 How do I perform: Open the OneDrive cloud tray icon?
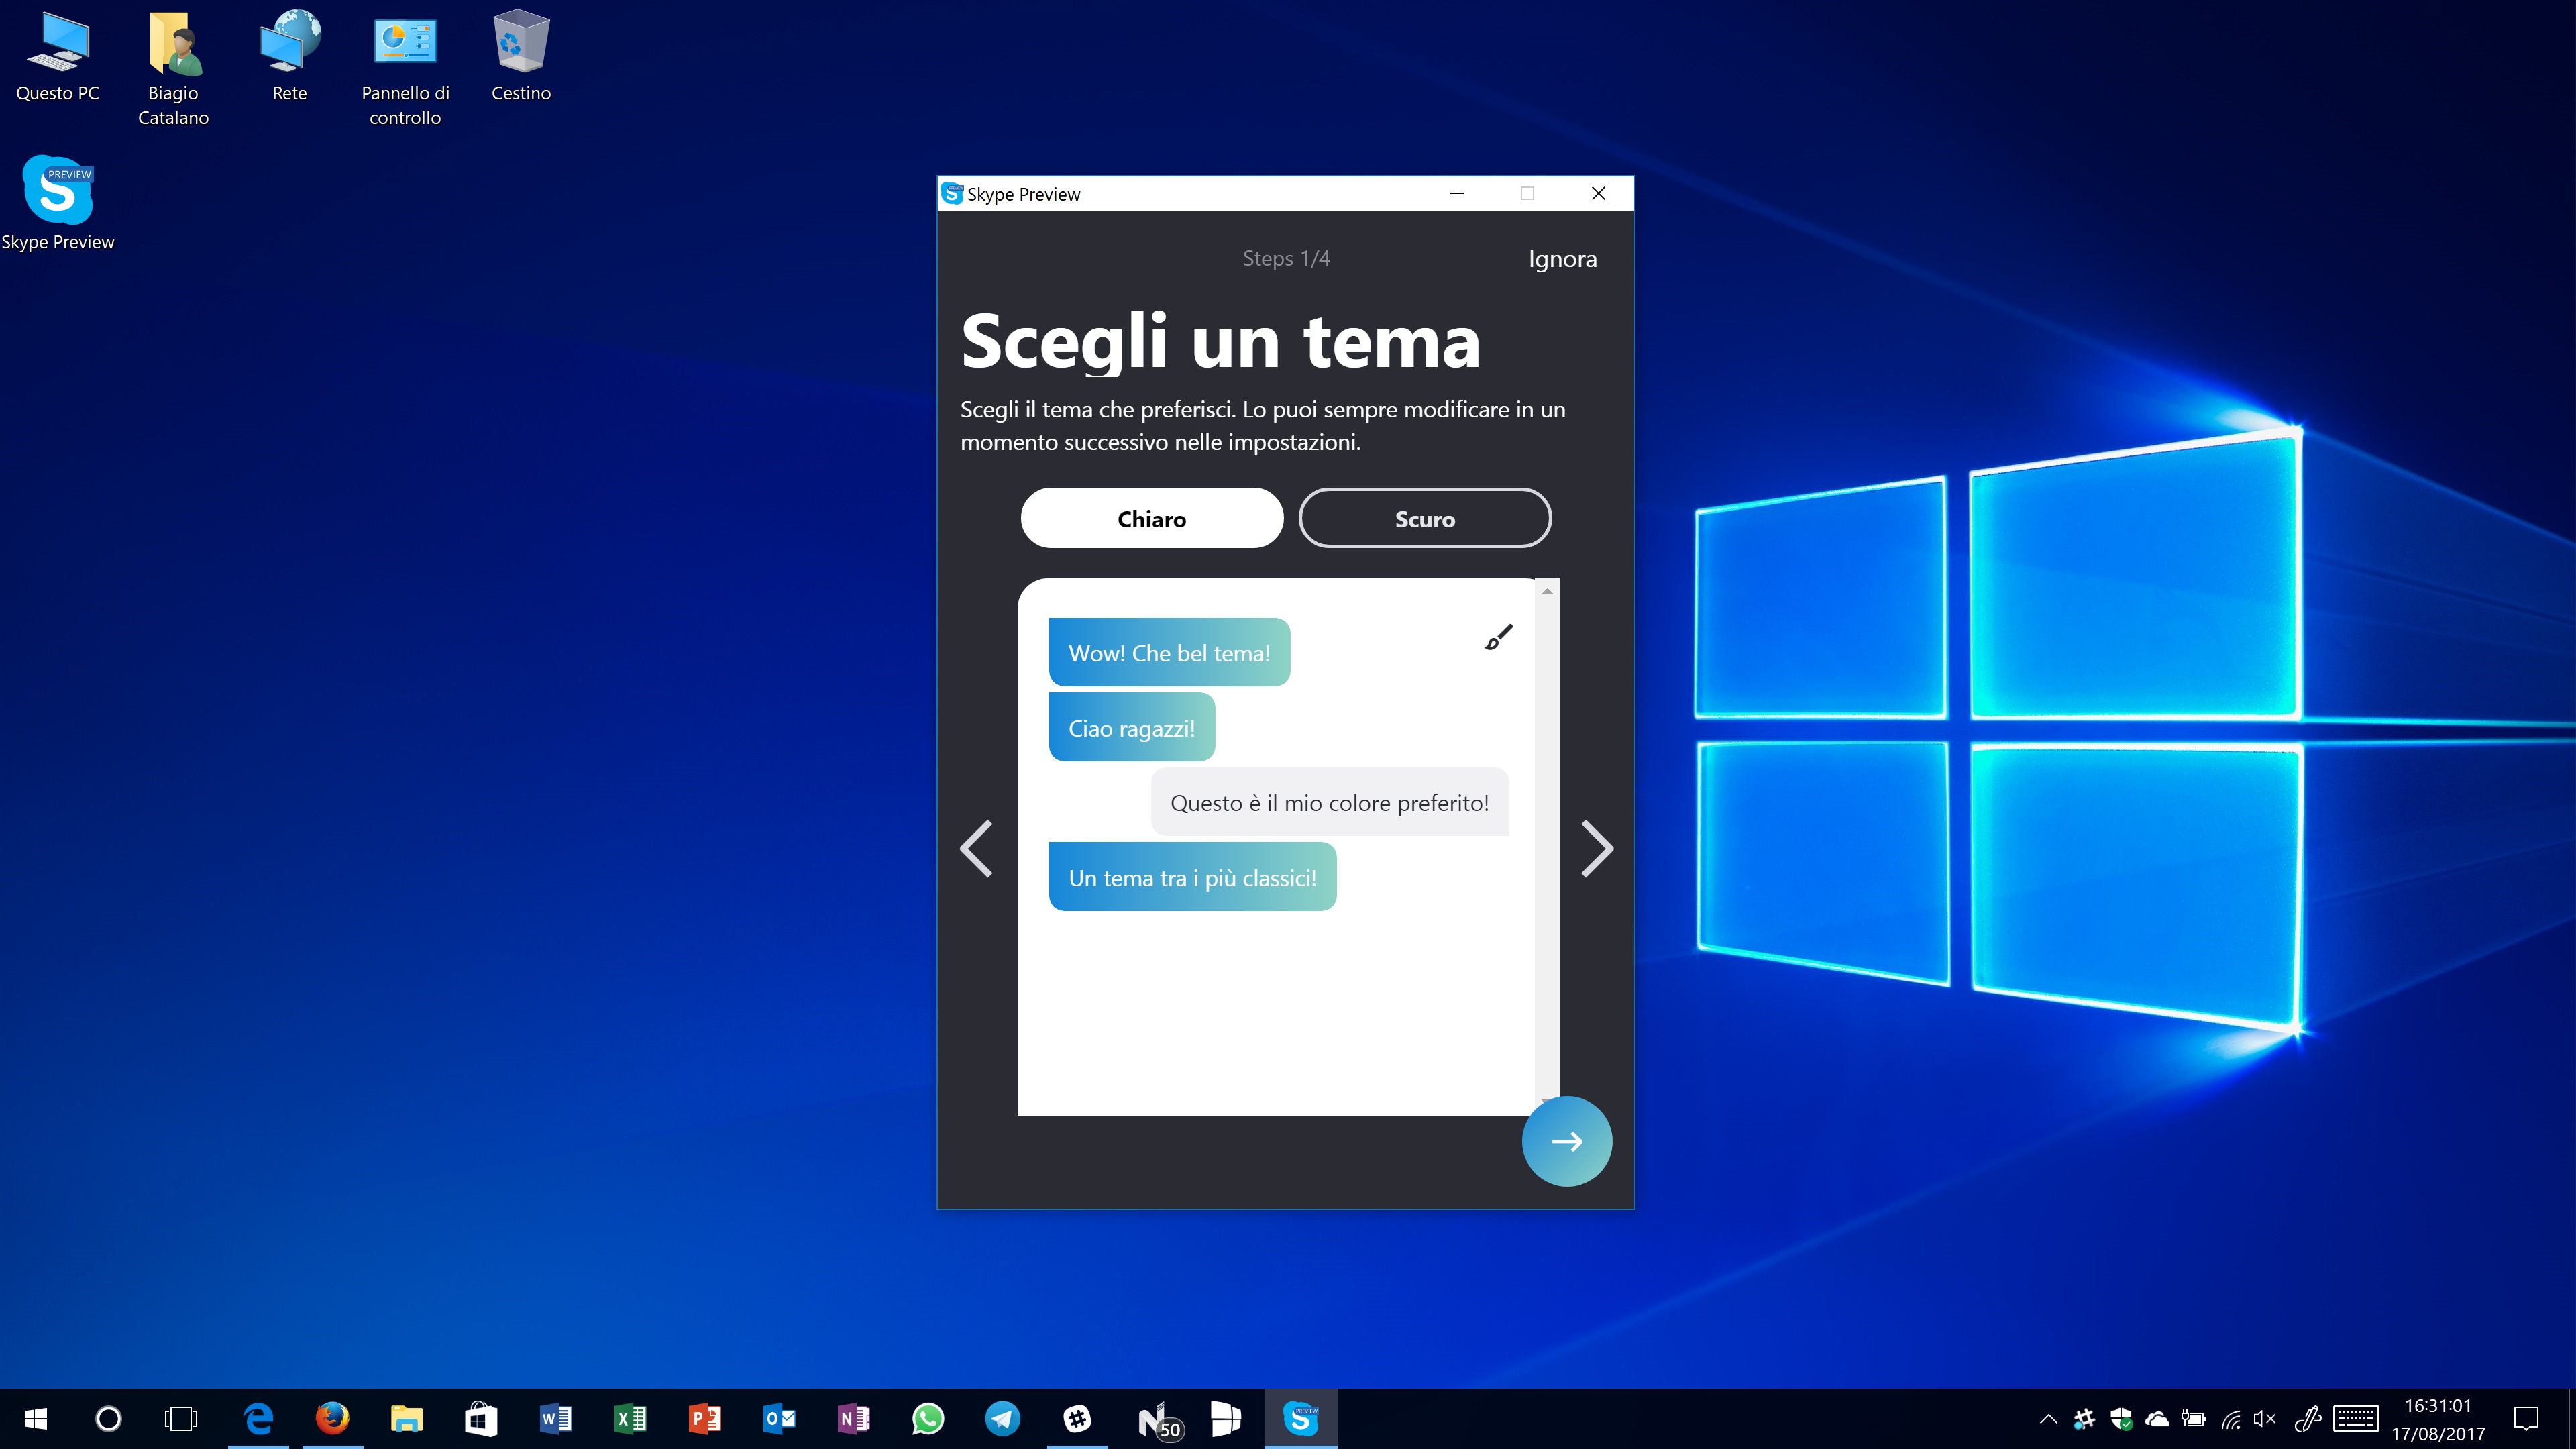pyautogui.click(x=2157, y=1418)
